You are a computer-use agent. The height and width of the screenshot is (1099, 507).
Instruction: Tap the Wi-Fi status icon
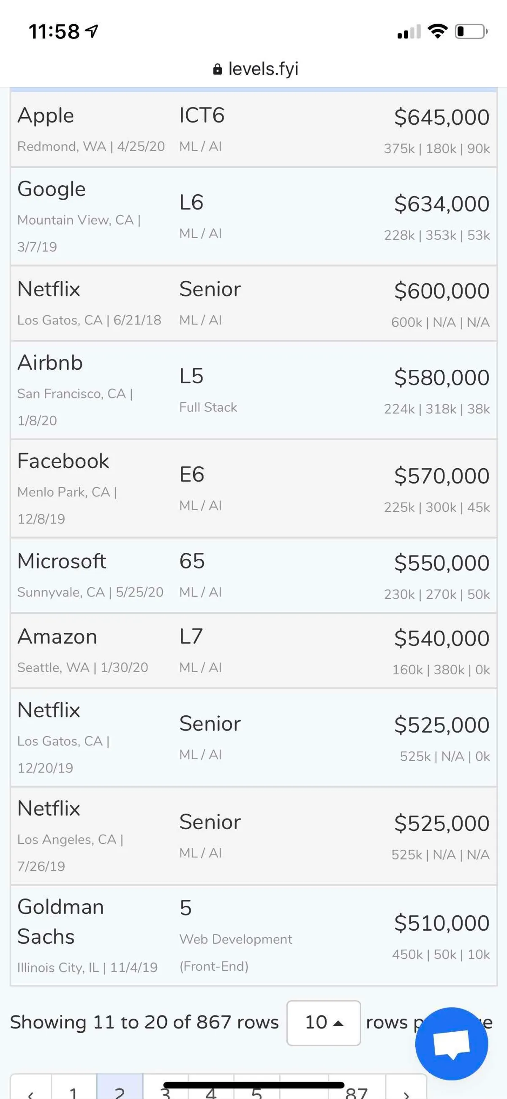pyautogui.click(x=437, y=31)
